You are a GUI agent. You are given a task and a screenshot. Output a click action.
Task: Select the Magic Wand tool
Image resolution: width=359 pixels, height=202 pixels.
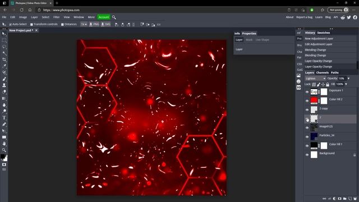pos(4,53)
